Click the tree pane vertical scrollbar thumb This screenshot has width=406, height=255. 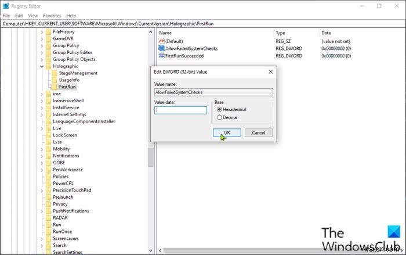[151, 157]
